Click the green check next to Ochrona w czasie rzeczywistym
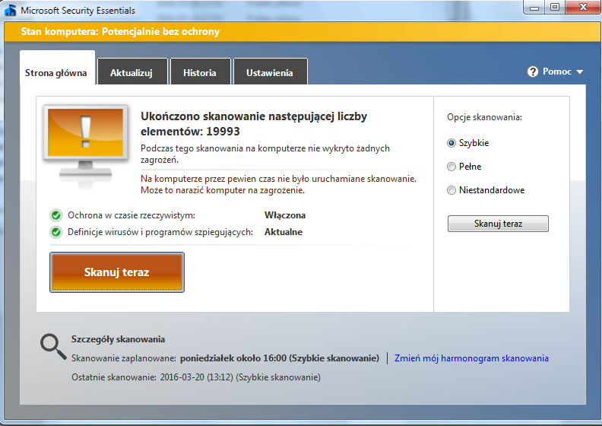 click(x=56, y=215)
